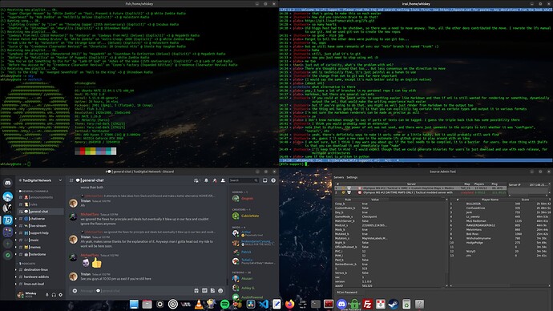Viewport: 553px width, 311px height.
Task: Sort by Player Name column header
Action: pyautogui.click(x=490, y=200)
